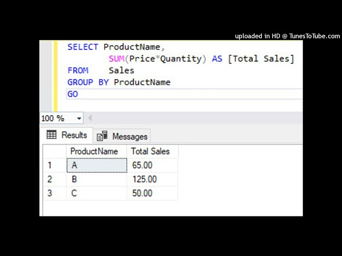
Task: Click the scroll left arrow in editor
Action: 90,118
